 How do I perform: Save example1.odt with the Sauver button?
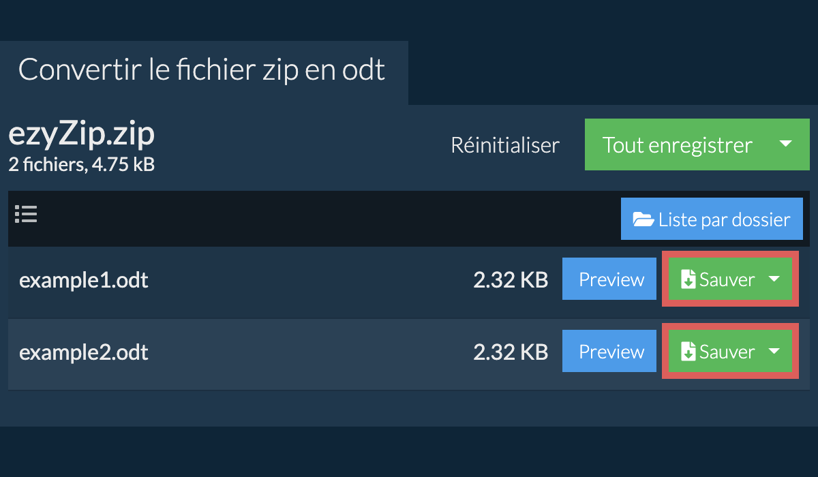pyautogui.click(x=725, y=279)
